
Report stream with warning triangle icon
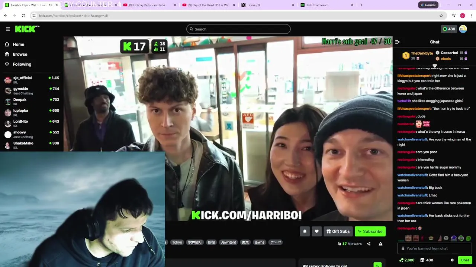[380, 244]
